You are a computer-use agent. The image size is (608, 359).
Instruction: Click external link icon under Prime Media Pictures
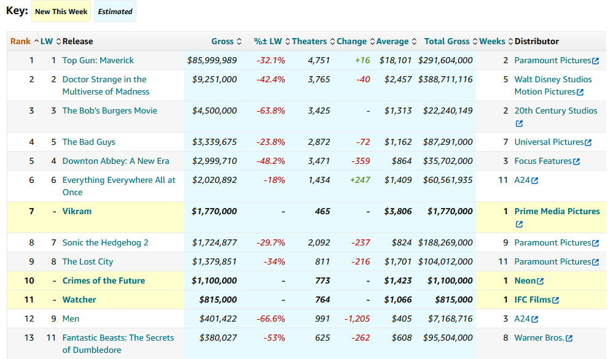[519, 224]
